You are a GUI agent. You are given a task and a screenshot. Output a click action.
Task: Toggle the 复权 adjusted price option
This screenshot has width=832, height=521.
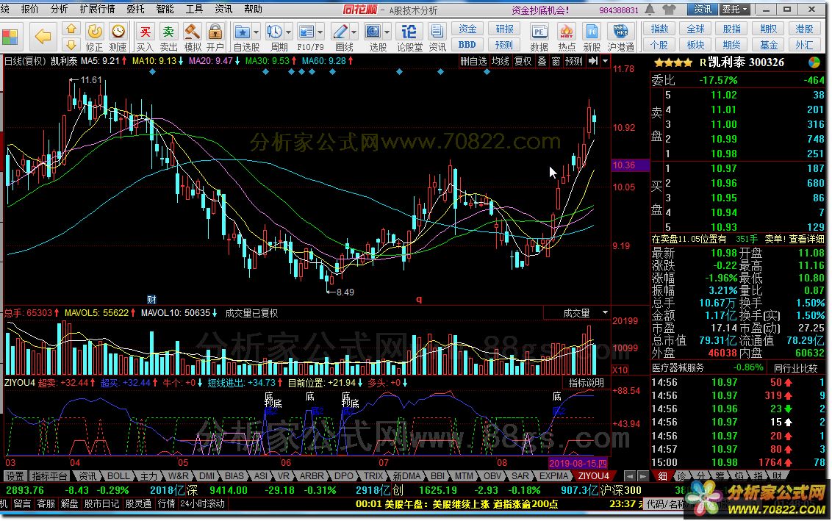tap(523, 61)
